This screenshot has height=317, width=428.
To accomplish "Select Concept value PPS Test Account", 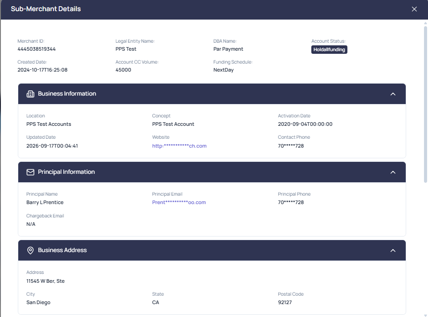I will (x=173, y=124).
